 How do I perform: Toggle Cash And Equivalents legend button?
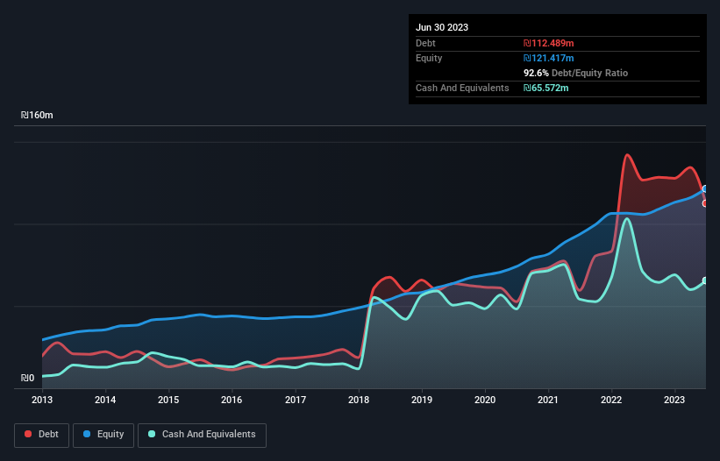tap(202, 435)
